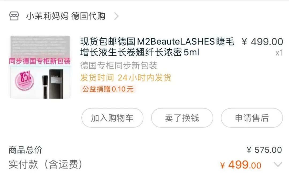Viewport: 289px width, 178px height.
Task: Click the 加入购物车 button
Action: pos(112,118)
